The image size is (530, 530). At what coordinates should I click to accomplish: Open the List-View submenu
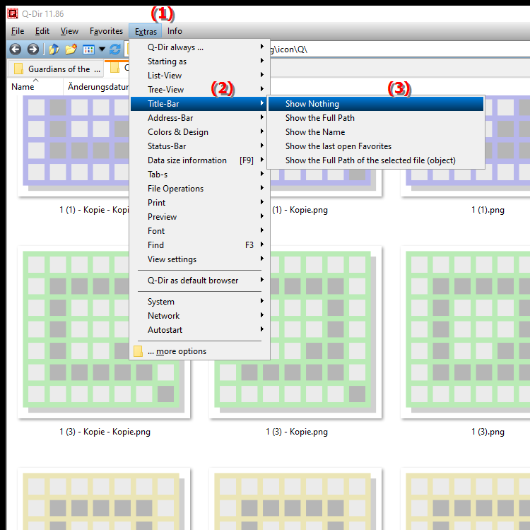pos(200,76)
